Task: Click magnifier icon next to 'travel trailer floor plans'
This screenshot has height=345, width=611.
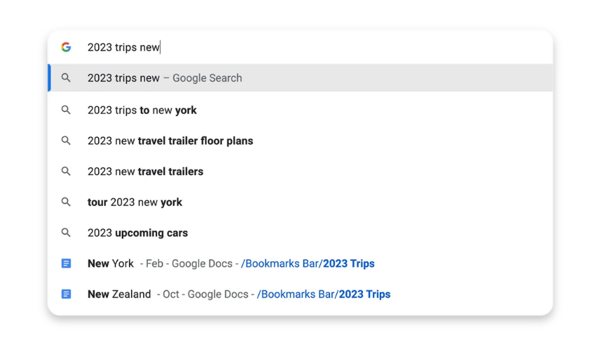Action: click(66, 141)
